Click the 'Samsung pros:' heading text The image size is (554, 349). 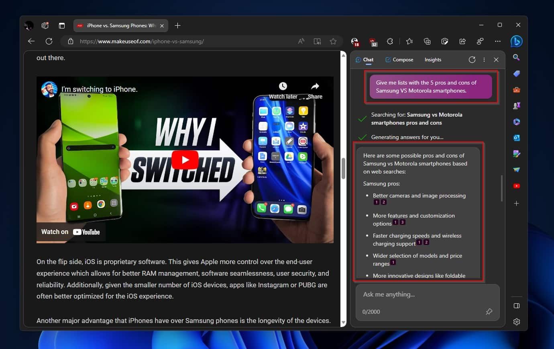point(381,184)
